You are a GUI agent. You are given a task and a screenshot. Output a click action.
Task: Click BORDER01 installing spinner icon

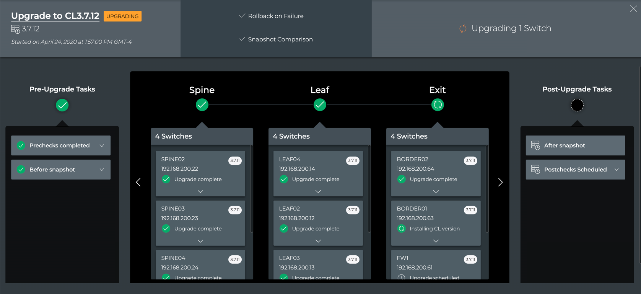(x=401, y=229)
